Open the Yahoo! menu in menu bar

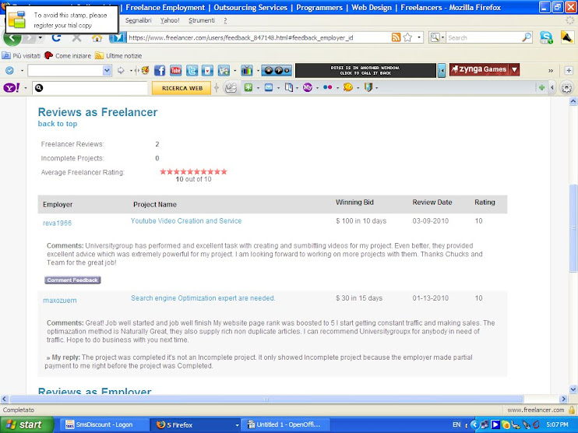170,20
